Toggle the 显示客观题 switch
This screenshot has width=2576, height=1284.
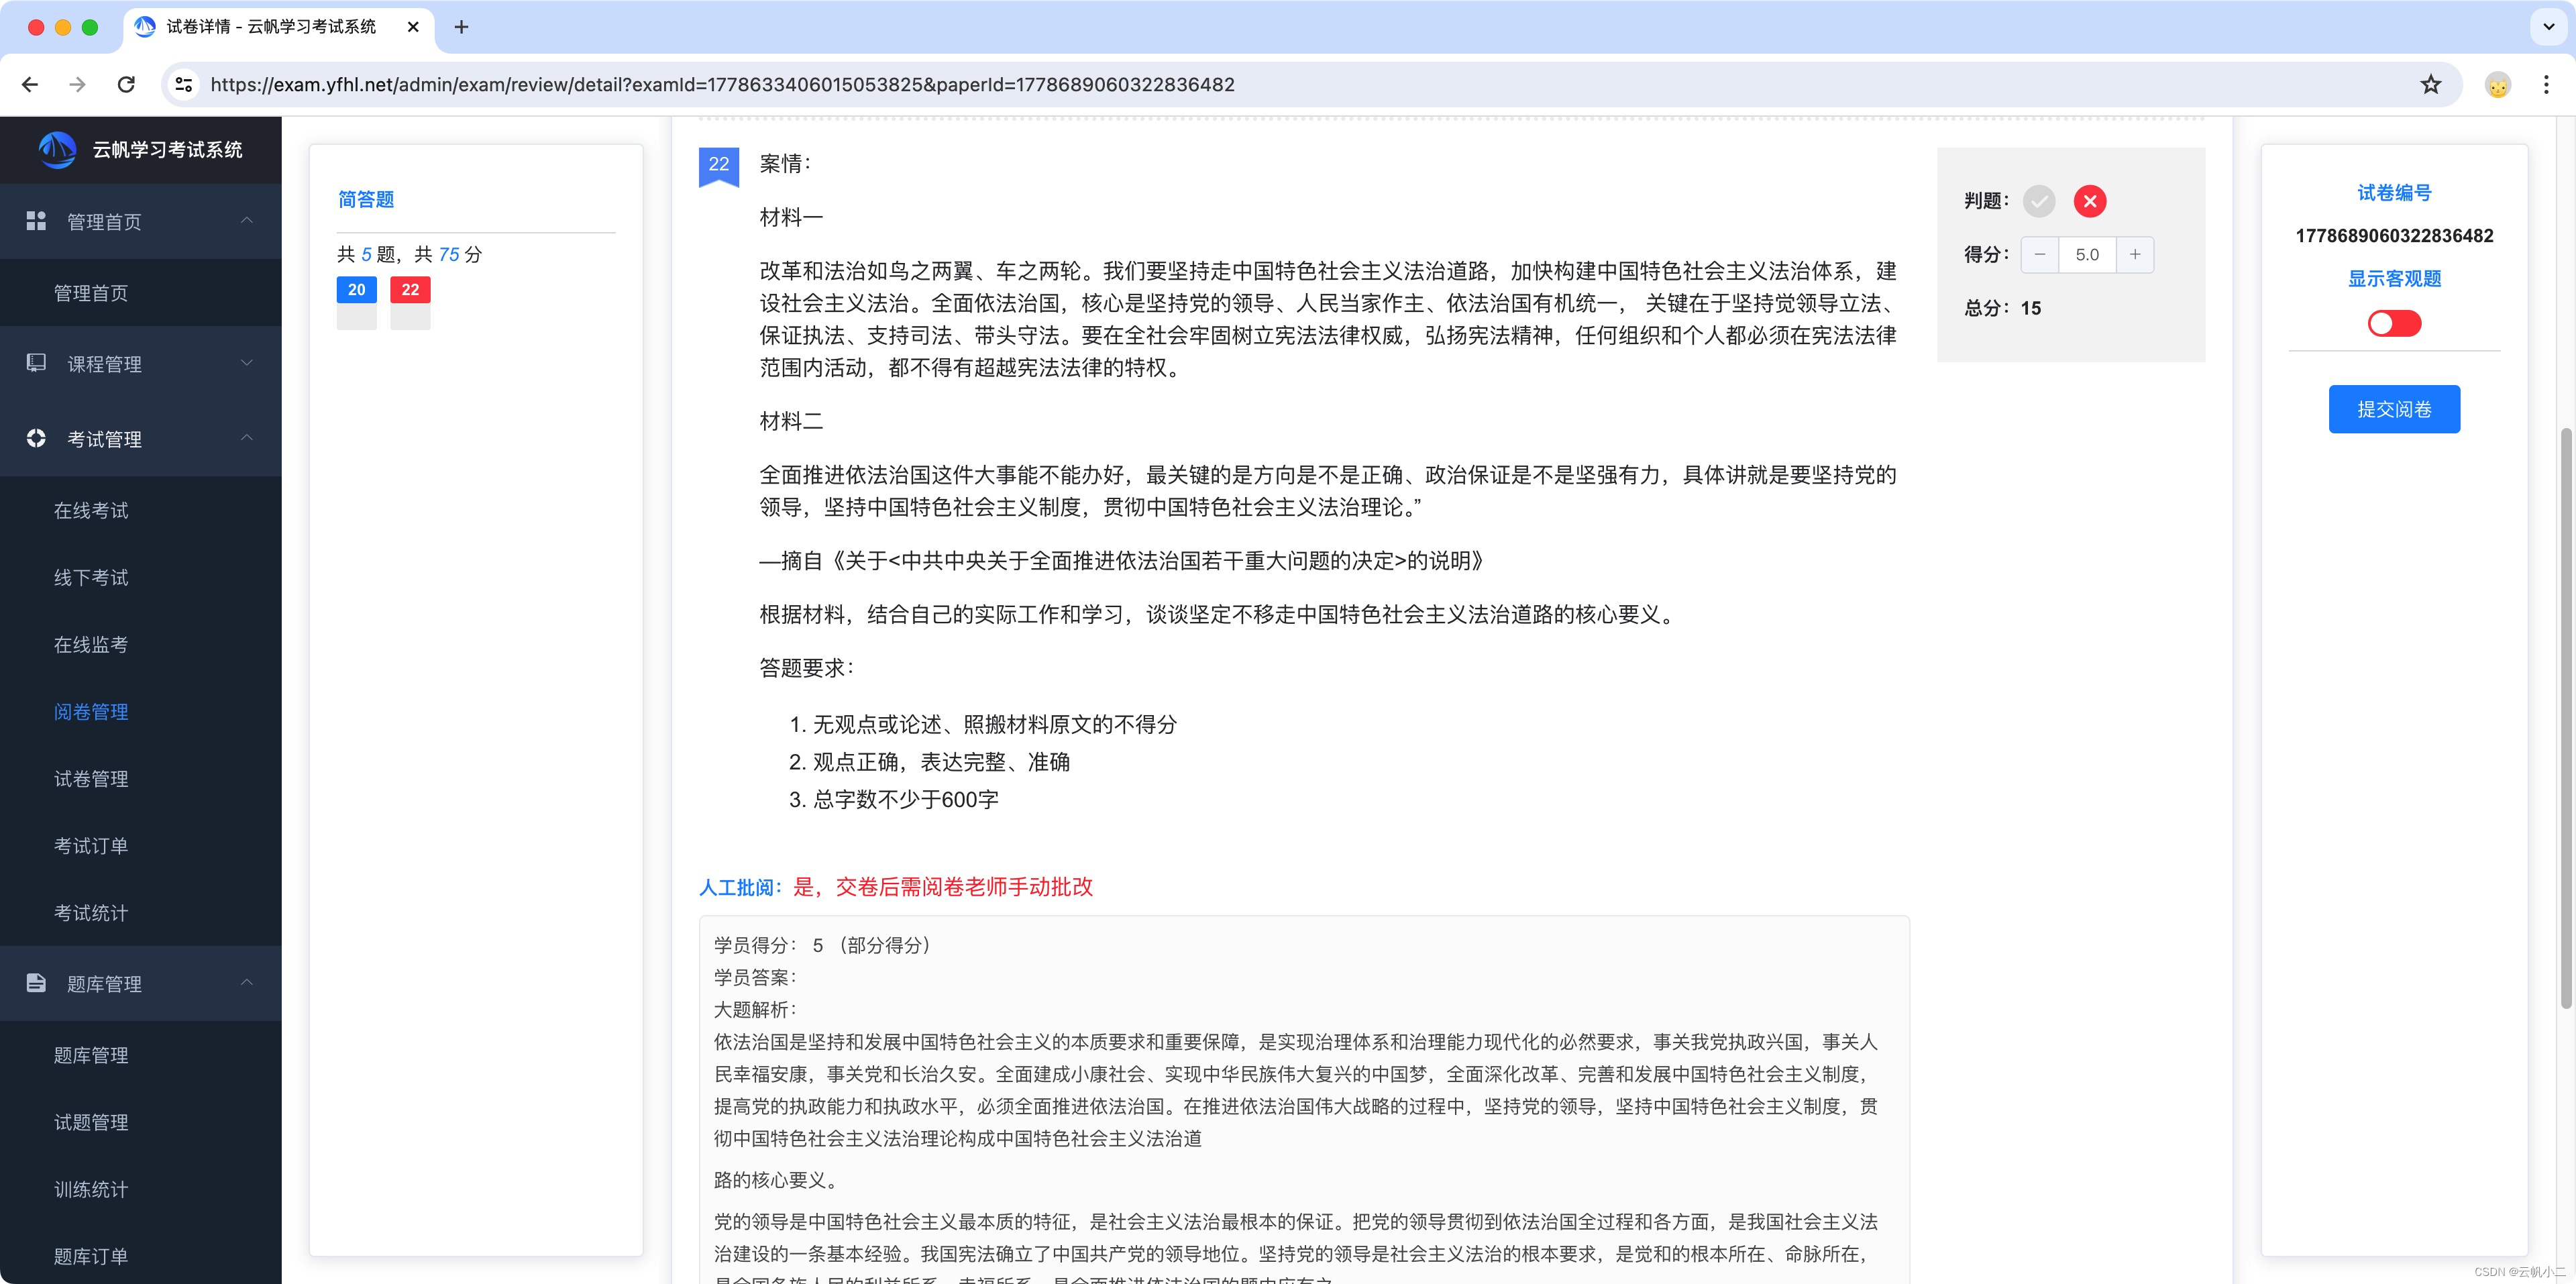[2394, 323]
